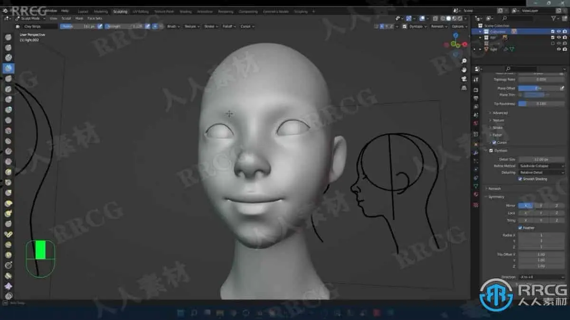The height and width of the screenshot is (320, 570).
Task: Click the Dyntopo button in viewport header
Action: tap(418, 27)
